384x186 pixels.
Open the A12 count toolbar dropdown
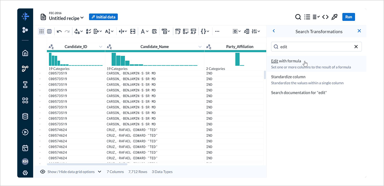109,31
